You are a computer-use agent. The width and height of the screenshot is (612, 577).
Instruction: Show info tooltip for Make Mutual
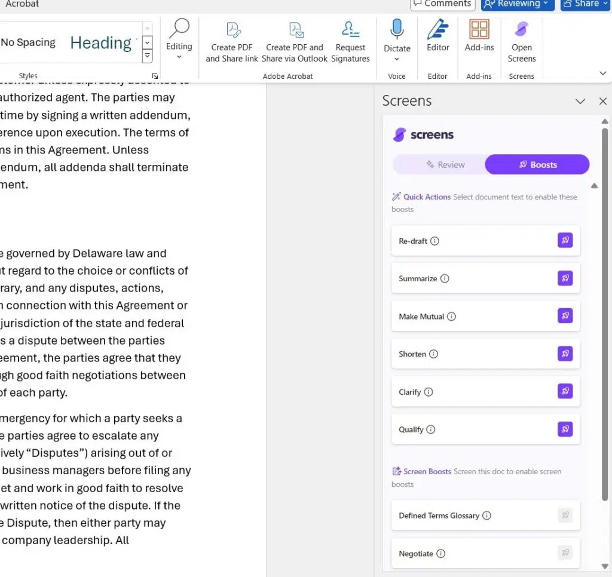(x=452, y=317)
